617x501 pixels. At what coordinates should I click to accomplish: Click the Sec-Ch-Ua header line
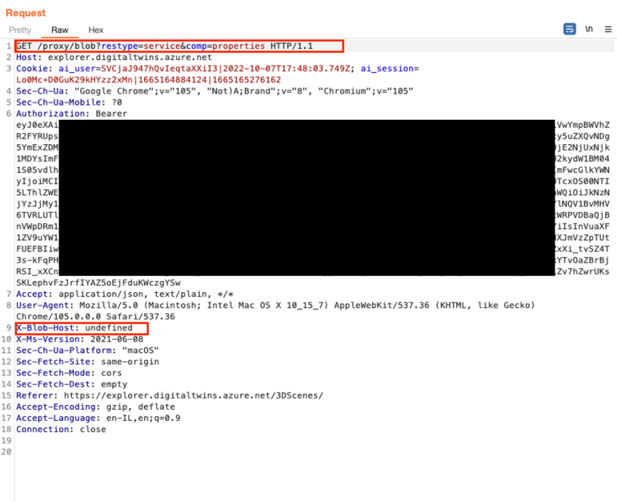[215, 91]
